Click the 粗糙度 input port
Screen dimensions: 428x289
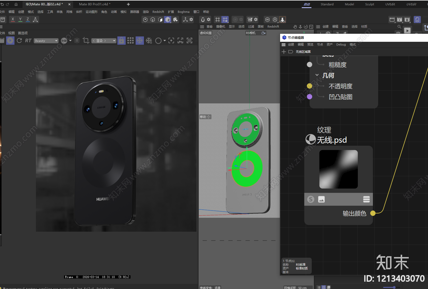[310, 65]
